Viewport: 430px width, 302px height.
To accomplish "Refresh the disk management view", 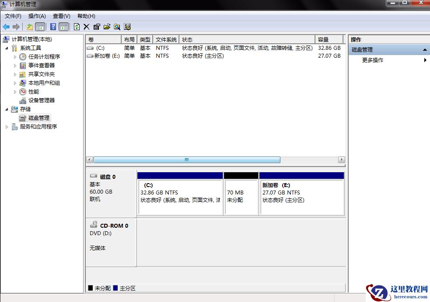I will [77, 26].
